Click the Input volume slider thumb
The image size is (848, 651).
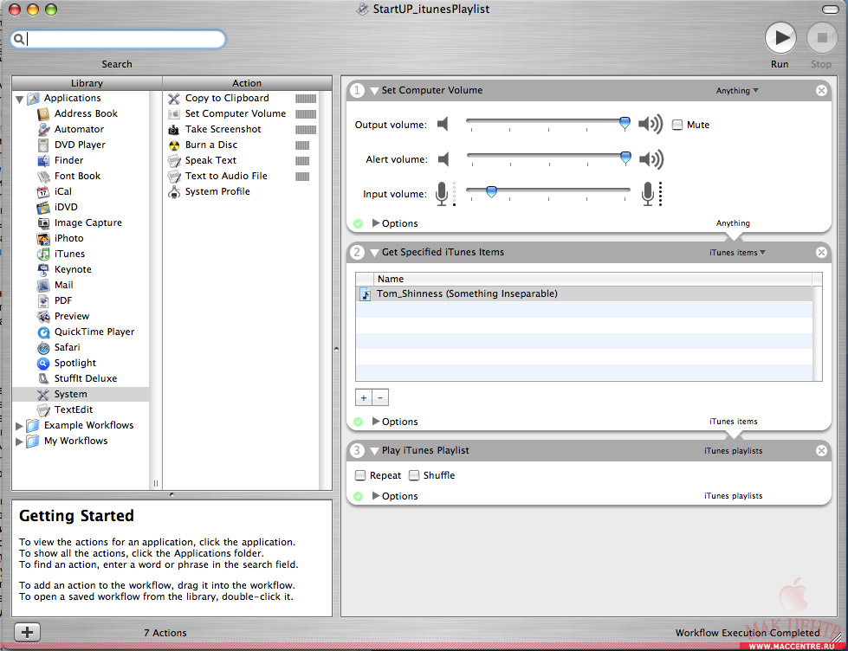491,192
